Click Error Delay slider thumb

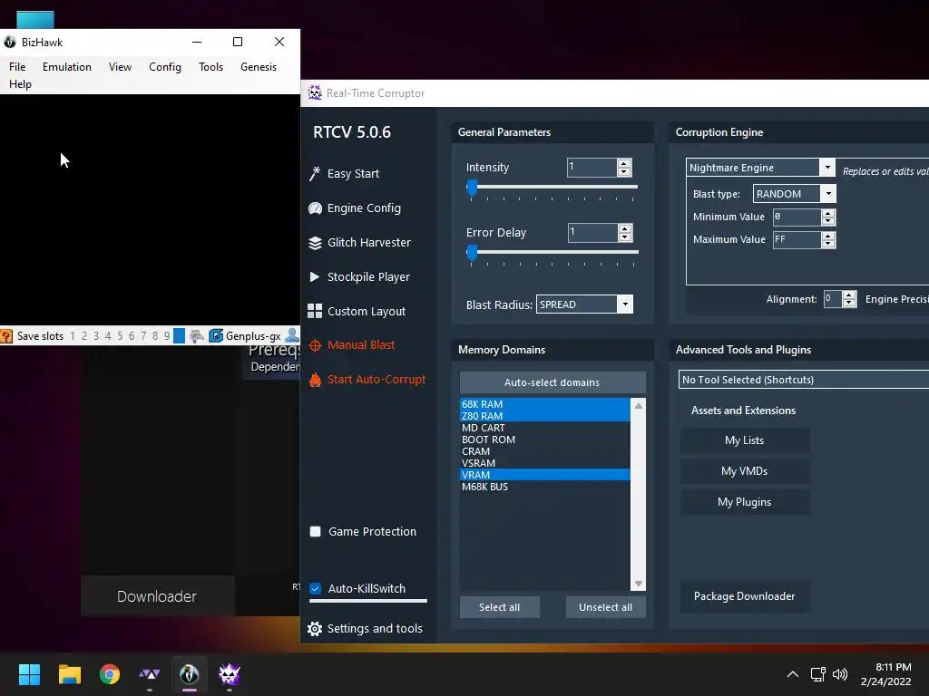(x=472, y=253)
